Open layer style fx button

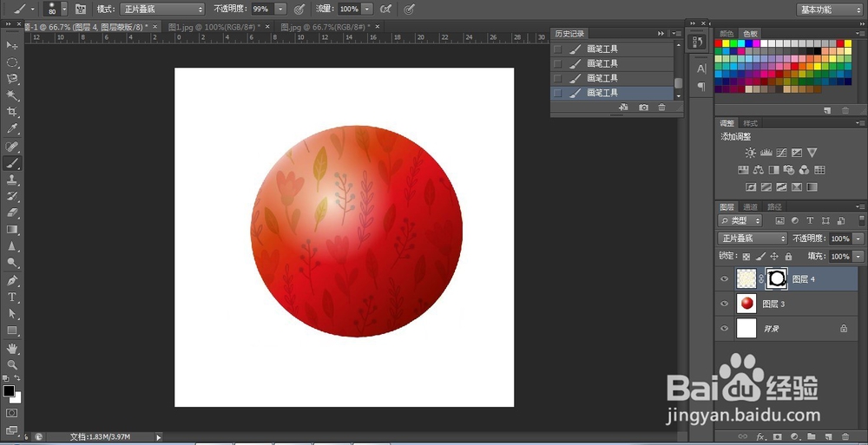760,436
